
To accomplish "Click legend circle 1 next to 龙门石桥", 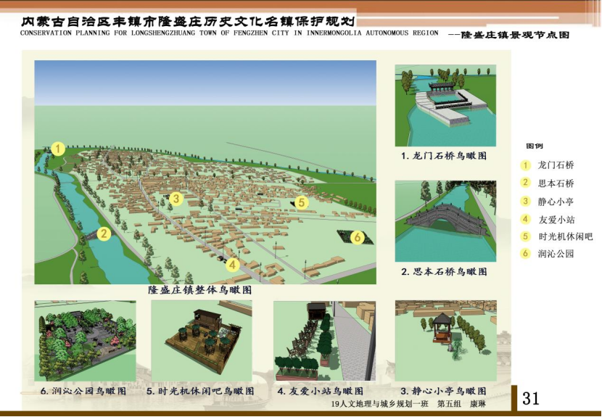I will (x=525, y=165).
